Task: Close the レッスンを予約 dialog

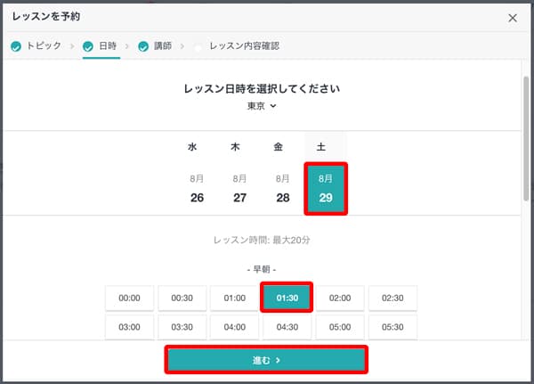Action: pos(512,18)
